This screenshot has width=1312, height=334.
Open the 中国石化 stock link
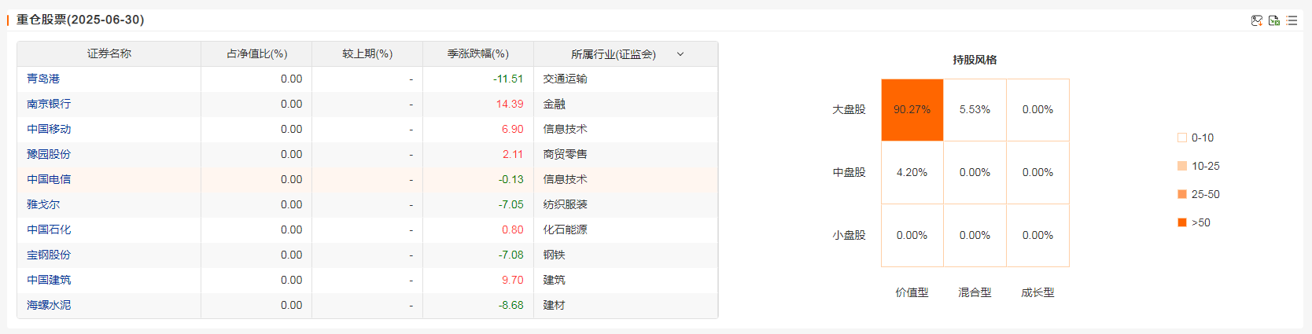(49, 229)
